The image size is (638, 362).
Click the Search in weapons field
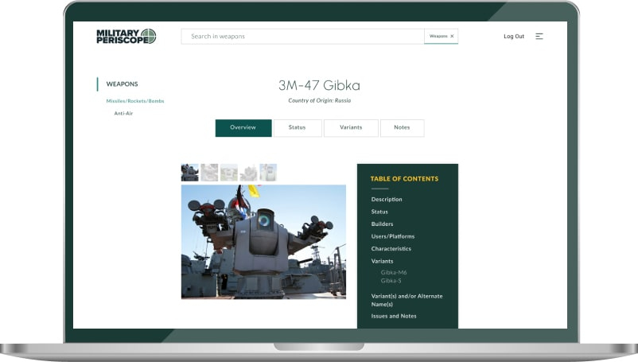302,36
